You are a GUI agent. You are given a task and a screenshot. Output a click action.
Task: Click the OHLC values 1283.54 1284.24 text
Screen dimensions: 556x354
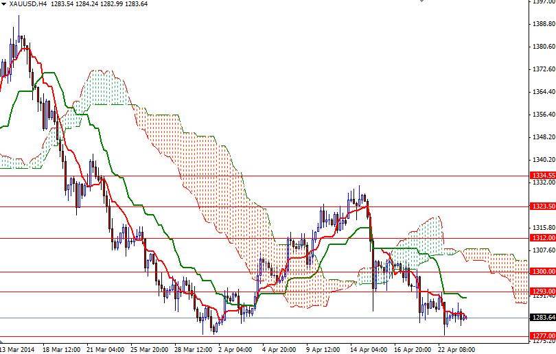(x=75, y=4)
